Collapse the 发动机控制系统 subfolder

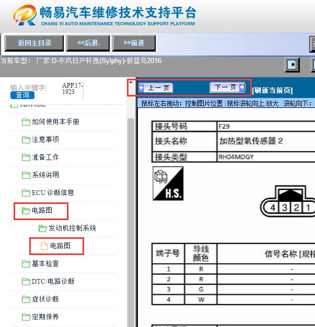point(67,228)
